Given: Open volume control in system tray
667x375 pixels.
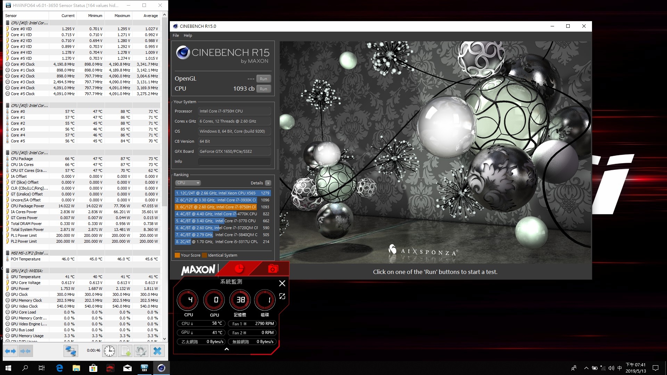Looking at the screenshot, I should coord(611,368).
